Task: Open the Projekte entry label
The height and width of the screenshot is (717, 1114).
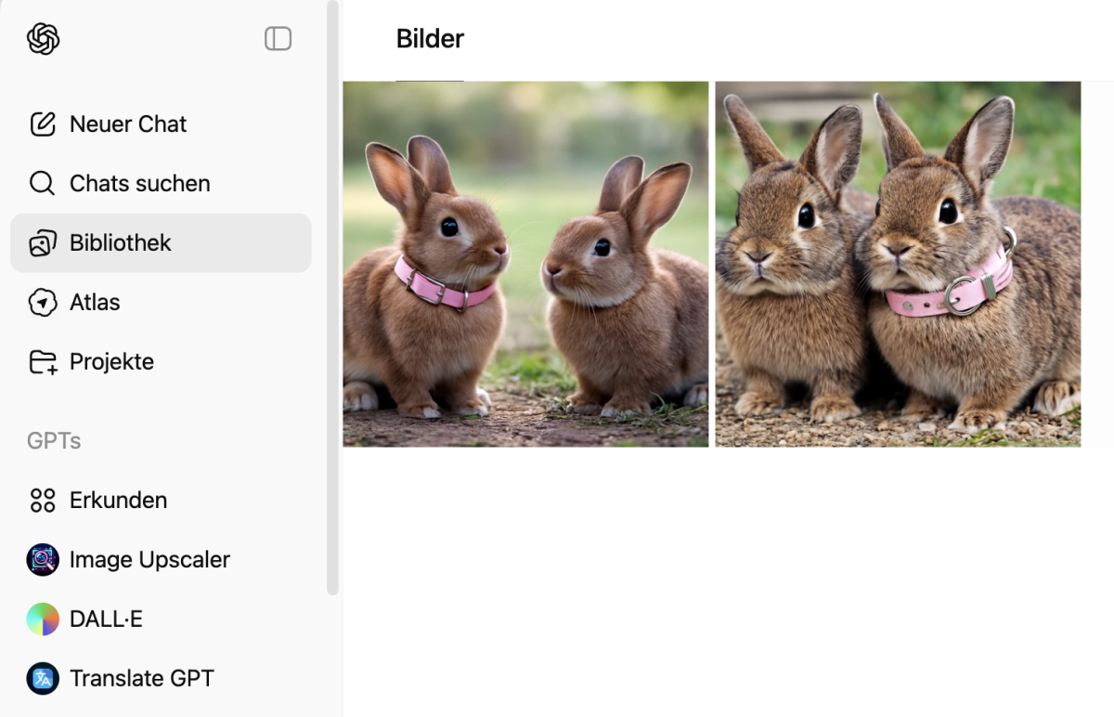Action: [111, 362]
